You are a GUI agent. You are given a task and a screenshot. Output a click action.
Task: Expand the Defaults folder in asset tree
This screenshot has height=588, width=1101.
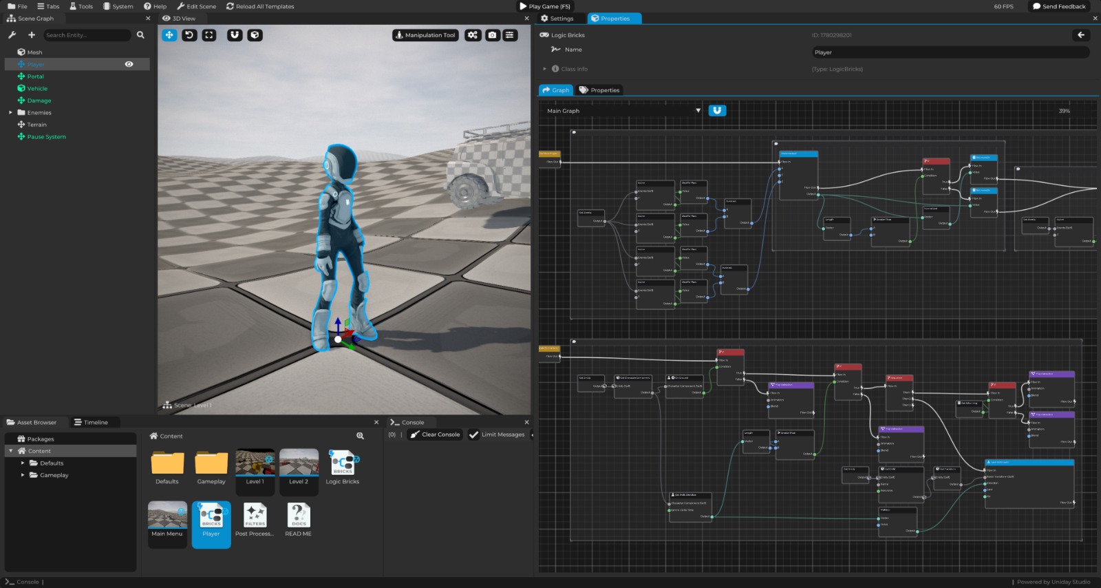(23, 463)
